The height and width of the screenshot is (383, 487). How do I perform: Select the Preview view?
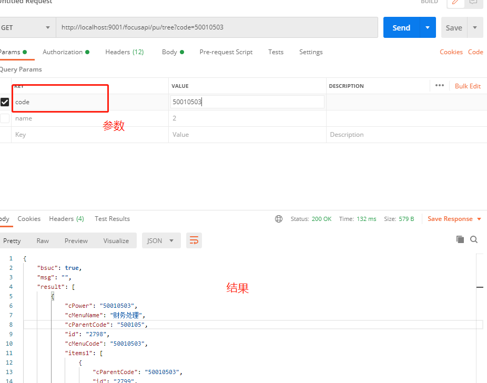(x=76, y=241)
